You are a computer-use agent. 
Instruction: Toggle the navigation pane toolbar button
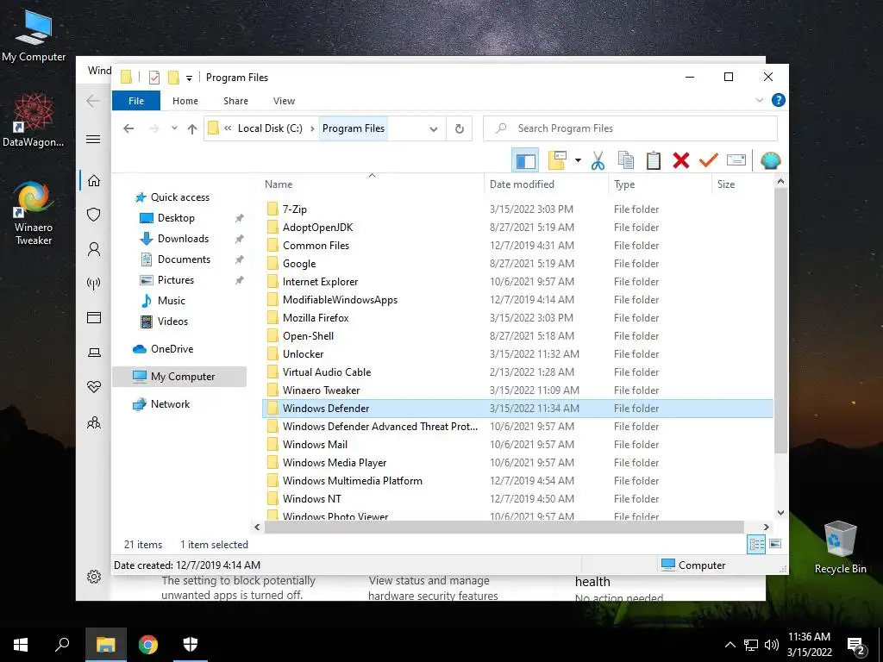point(525,160)
